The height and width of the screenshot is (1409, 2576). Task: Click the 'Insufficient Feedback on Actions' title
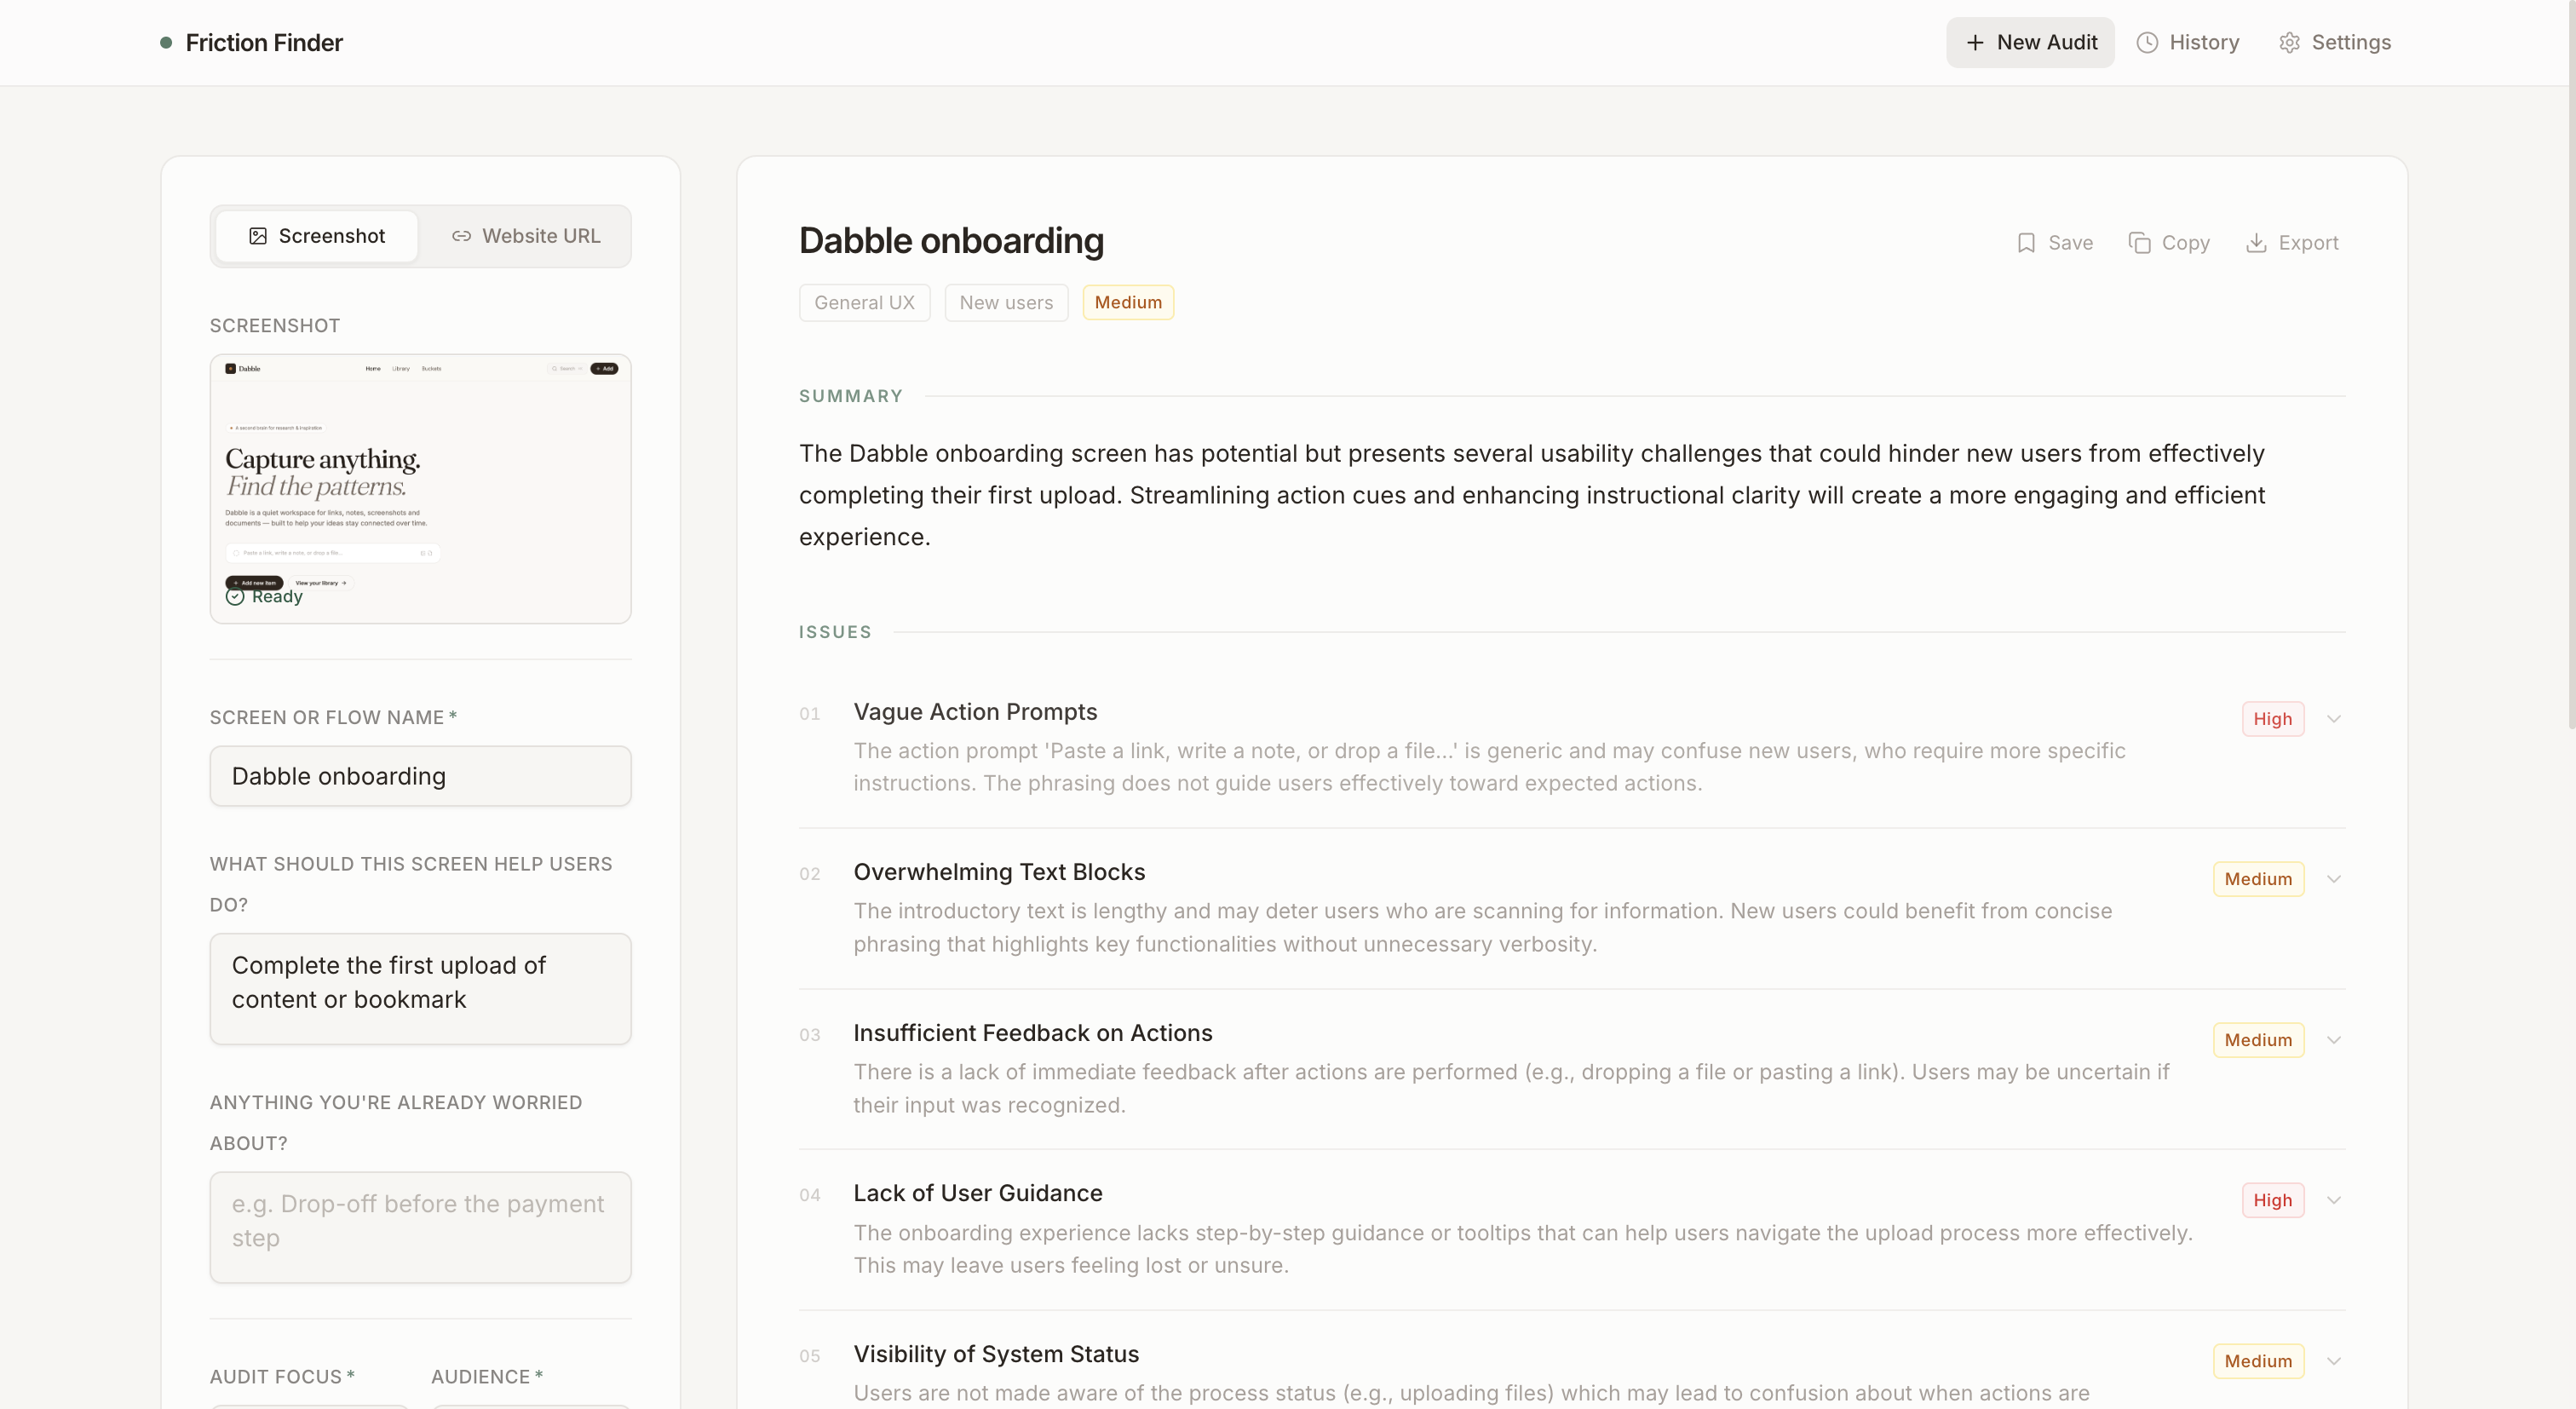(1033, 1033)
